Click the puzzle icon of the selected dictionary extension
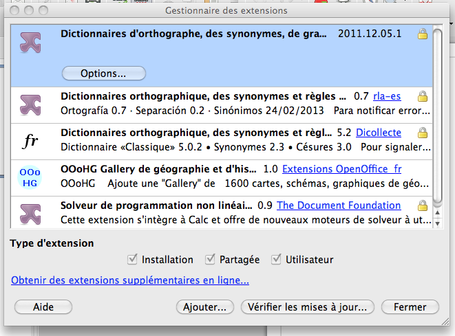This screenshot has height=336, width=455. click(30, 43)
